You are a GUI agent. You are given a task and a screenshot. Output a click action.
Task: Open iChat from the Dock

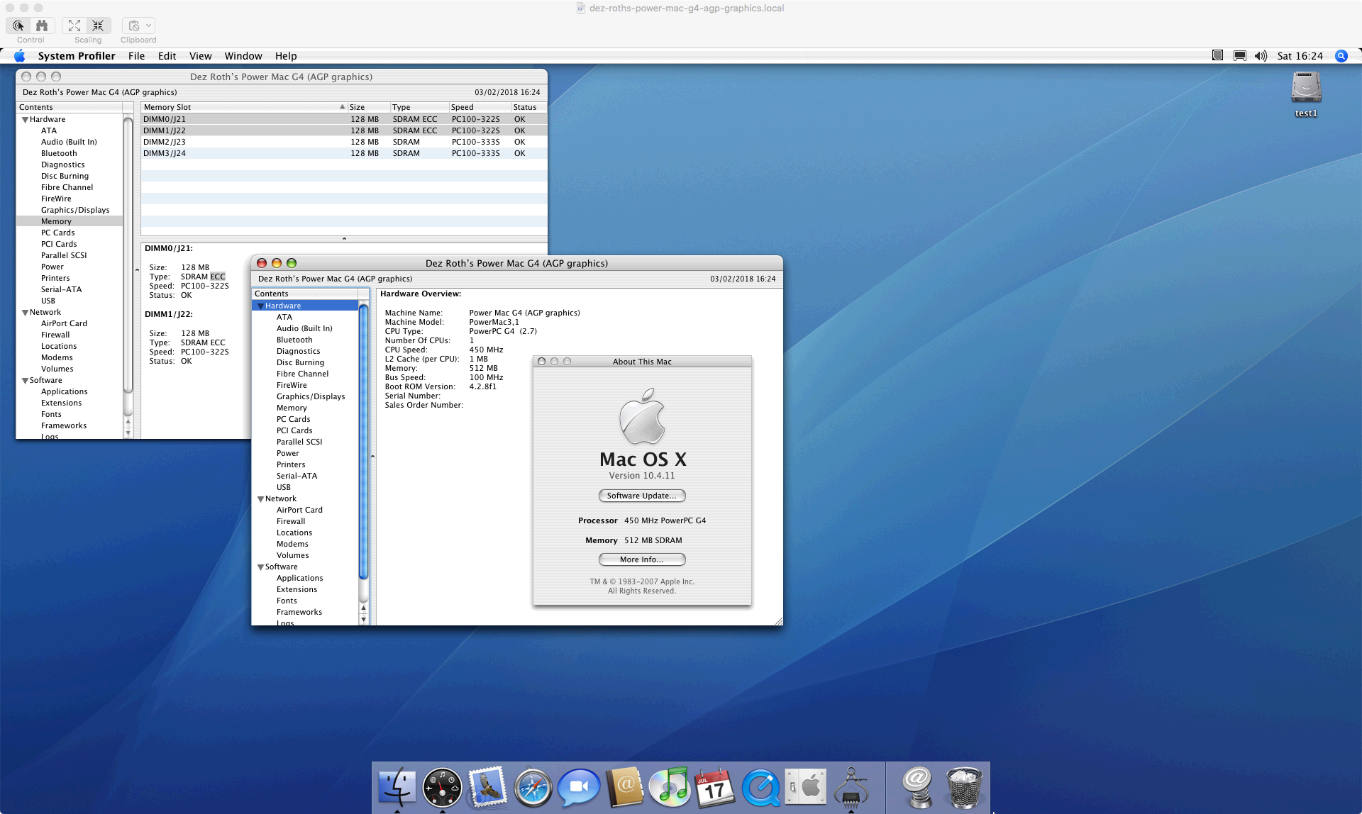coord(579,787)
